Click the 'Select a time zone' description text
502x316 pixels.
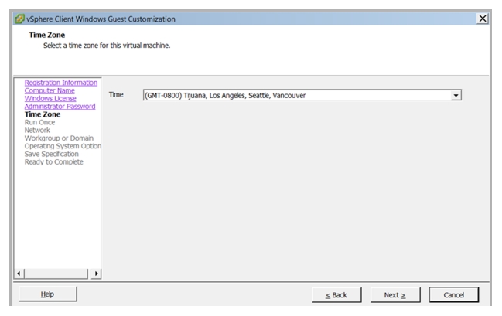(107, 46)
